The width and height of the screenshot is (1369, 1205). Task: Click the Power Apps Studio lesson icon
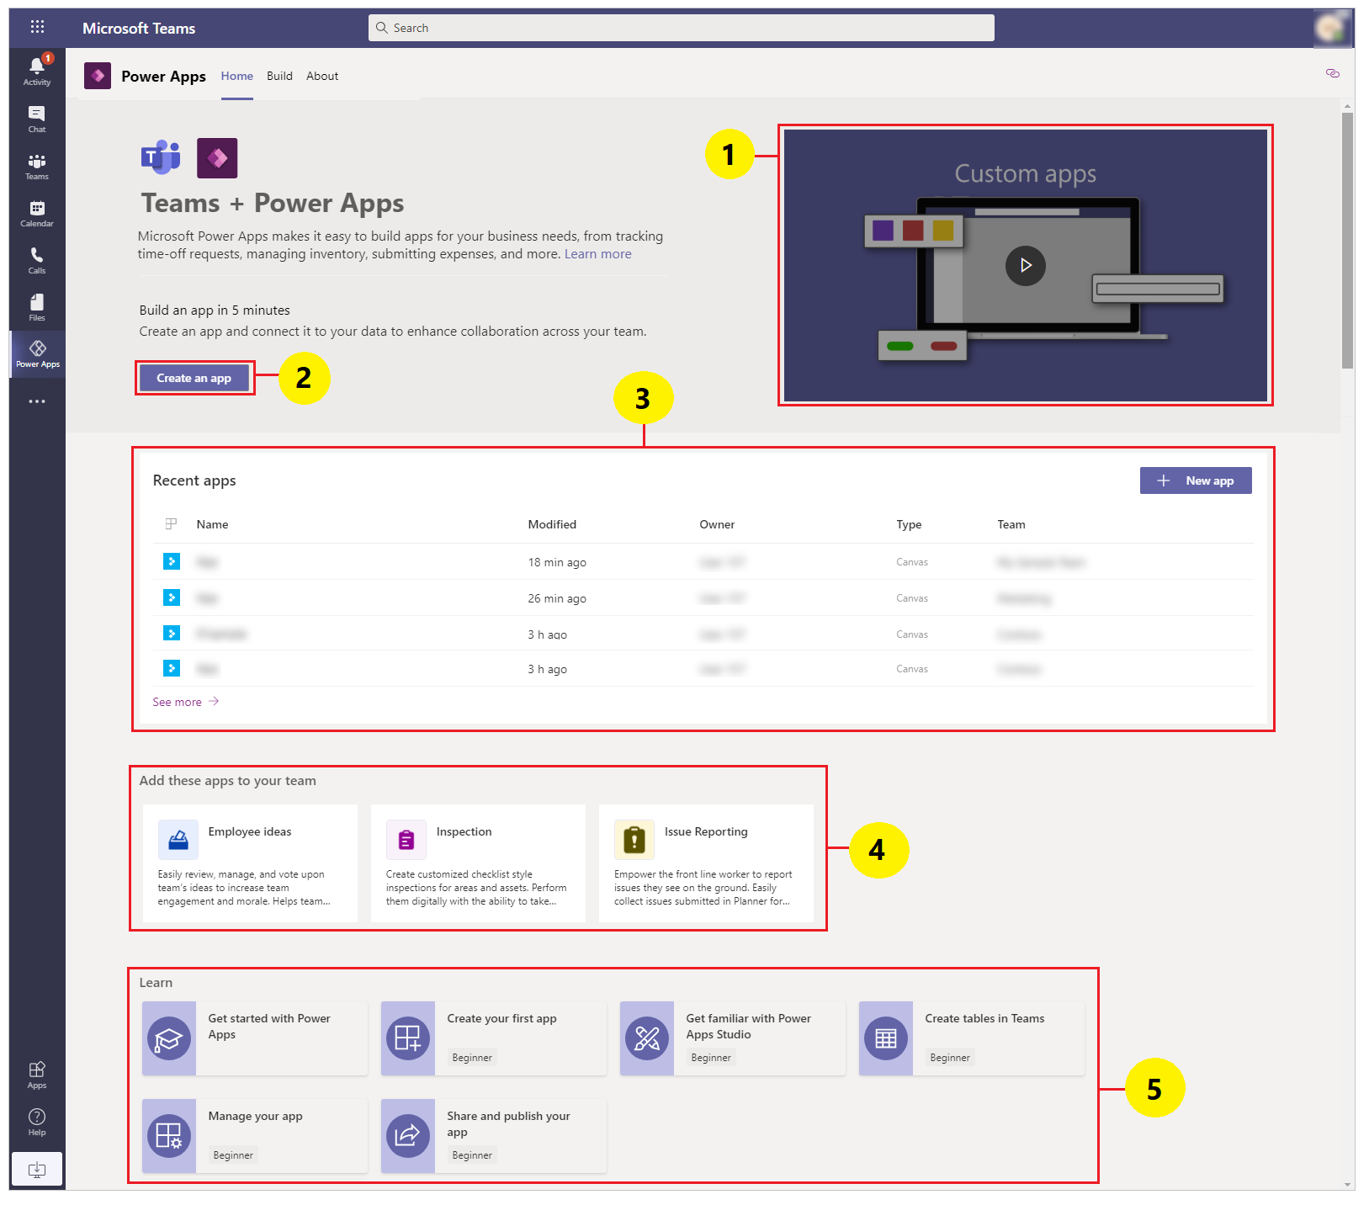(647, 1038)
